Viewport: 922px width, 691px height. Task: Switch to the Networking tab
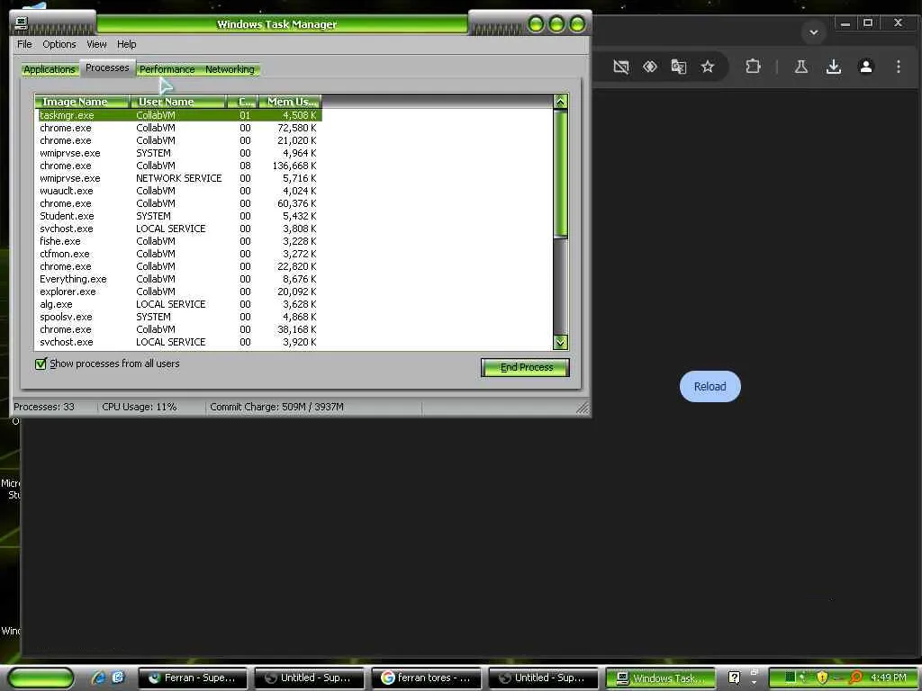[x=230, y=69]
